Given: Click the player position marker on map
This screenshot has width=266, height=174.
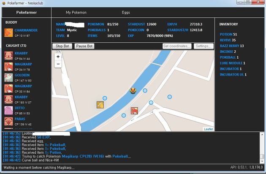Looking at the screenshot, I should pyautogui.click(x=133, y=91).
